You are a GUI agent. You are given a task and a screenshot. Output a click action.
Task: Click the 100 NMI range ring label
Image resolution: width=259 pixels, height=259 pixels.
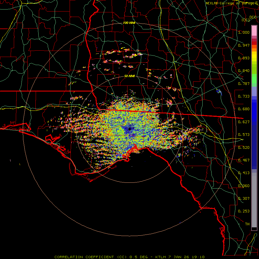click(x=129, y=23)
